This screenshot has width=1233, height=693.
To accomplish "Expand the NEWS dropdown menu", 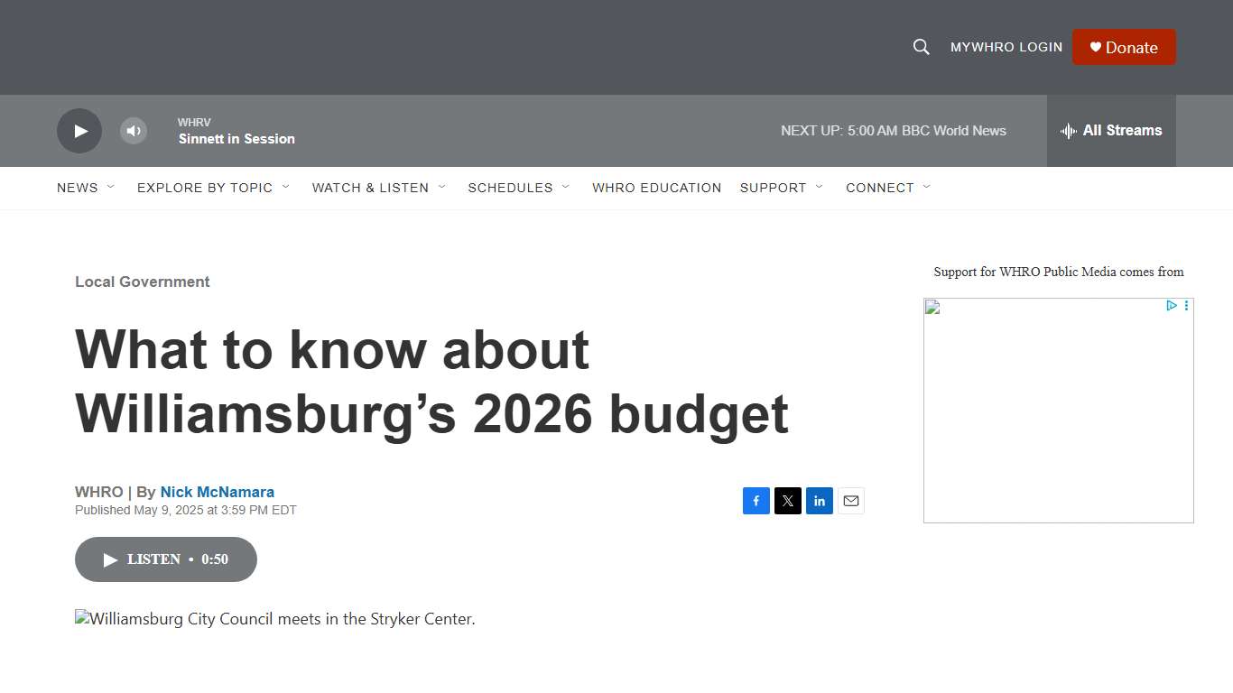I will 79,188.
